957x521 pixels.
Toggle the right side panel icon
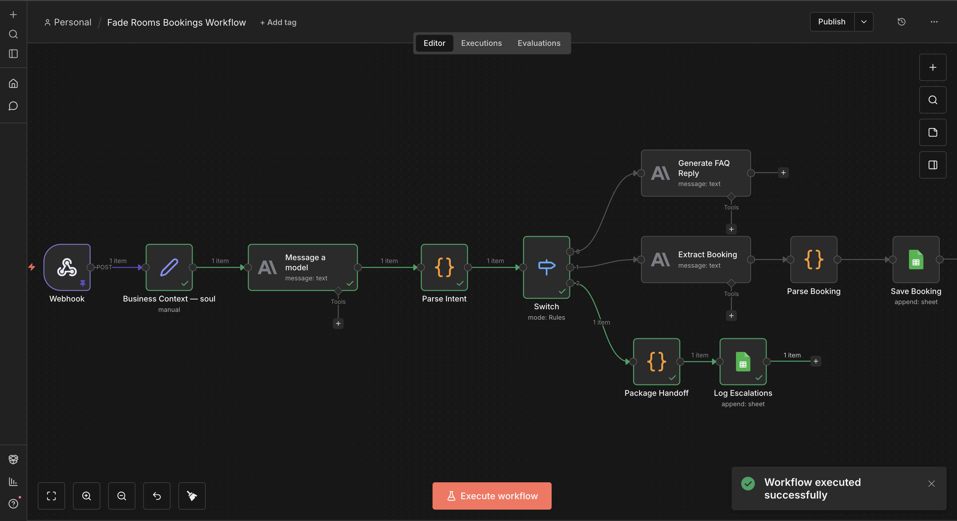click(933, 165)
